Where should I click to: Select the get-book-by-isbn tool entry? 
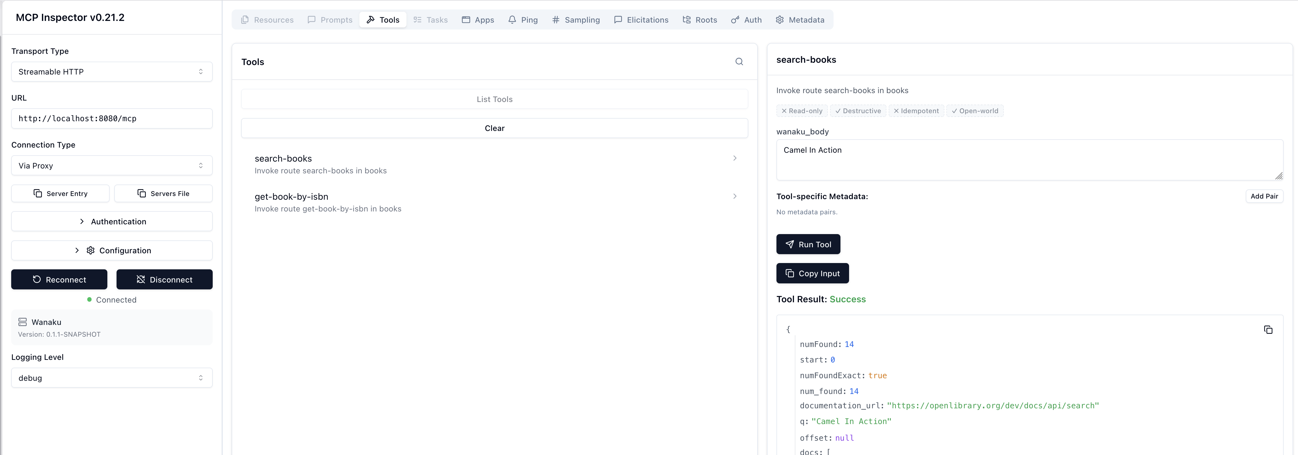pos(494,203)
